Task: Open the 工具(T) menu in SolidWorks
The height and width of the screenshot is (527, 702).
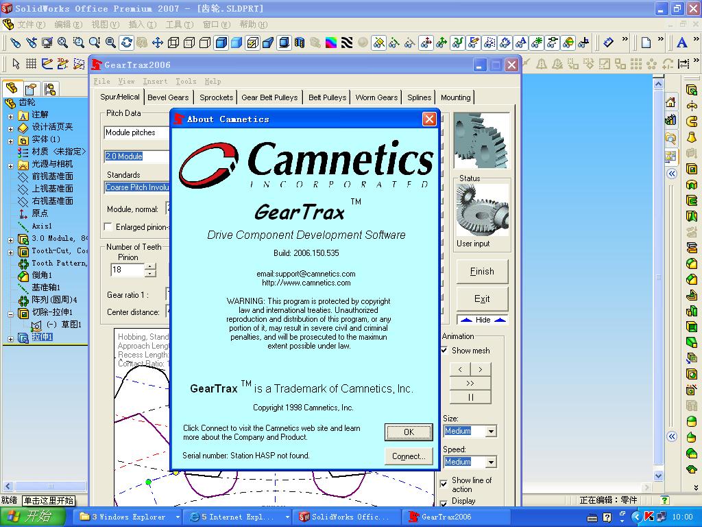Action: click(179, 25)
